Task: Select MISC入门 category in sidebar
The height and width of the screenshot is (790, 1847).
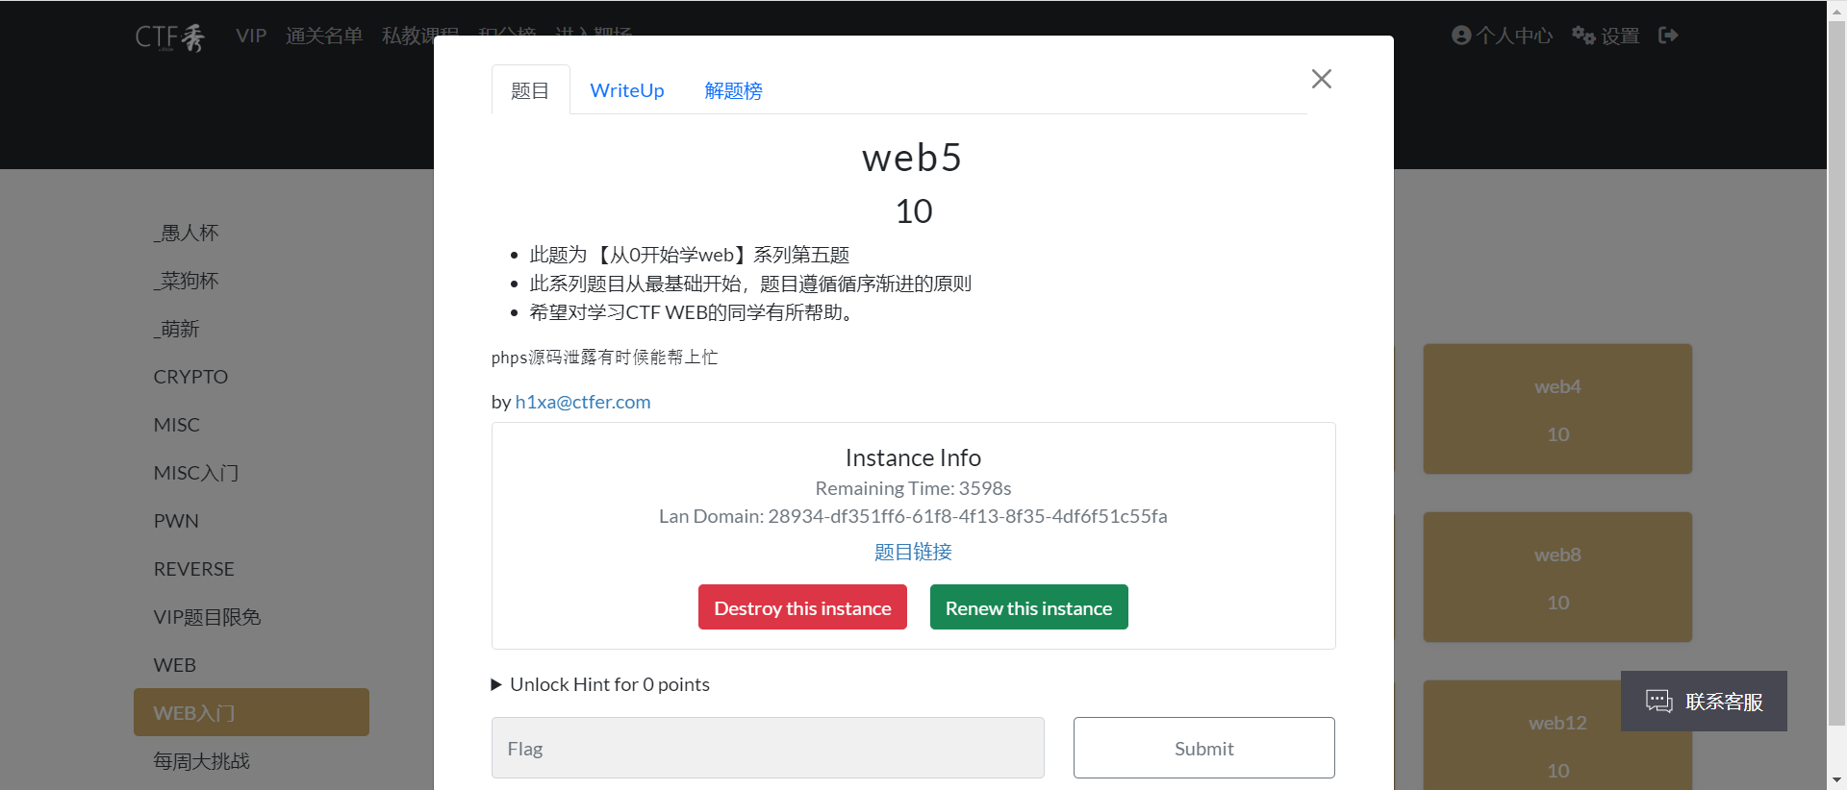Action: tap(196, 473)
